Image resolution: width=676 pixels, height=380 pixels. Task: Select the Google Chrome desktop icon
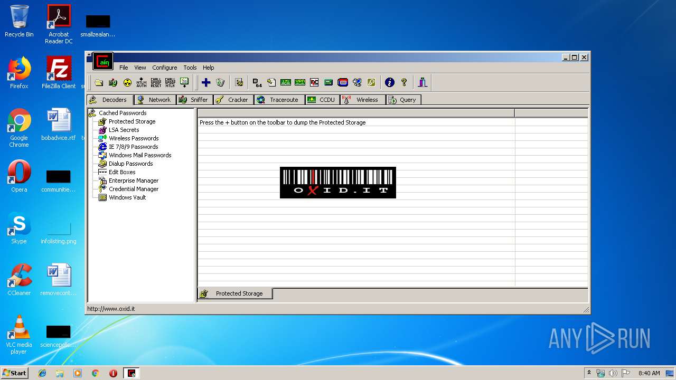[x=19, y=128]
